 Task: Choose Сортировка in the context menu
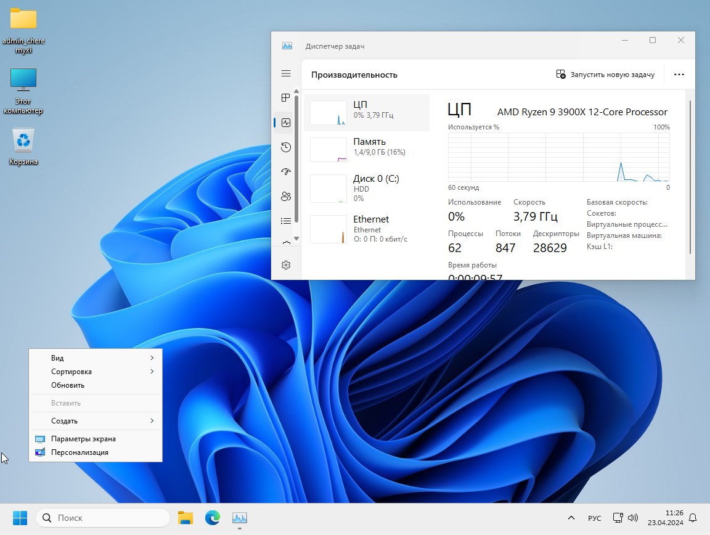click(x=96, y=372)
